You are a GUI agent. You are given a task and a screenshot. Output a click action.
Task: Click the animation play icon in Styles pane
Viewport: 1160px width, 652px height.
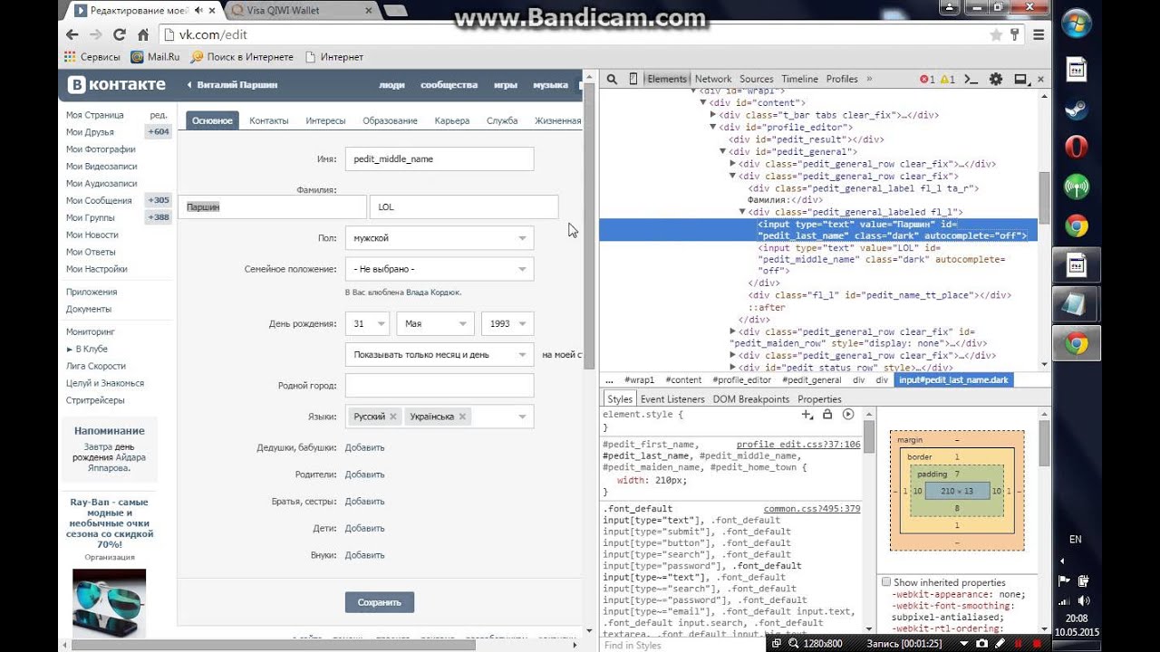pyautogui.click(x=848, y=414)
